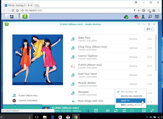The width and height of the screenshot is (163, 119).
Task: Open Microsoft Store from the taskbar
Action: tap(60, 117)
